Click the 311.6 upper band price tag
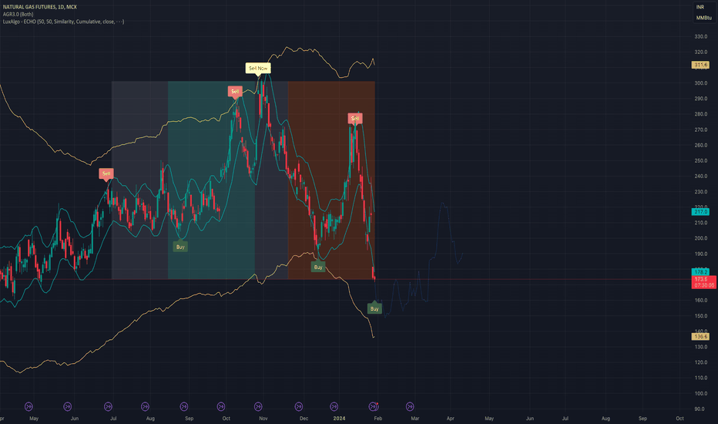Viewport: 718px width, 424px height. (x=700, y=65)
